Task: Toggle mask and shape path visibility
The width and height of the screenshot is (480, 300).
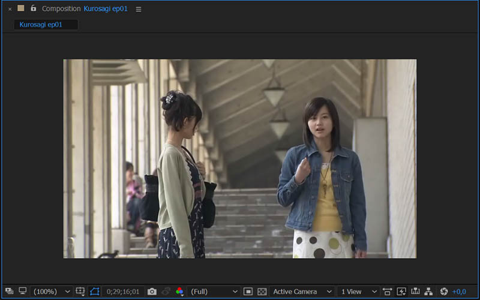Action: click(x=95, y=292)
